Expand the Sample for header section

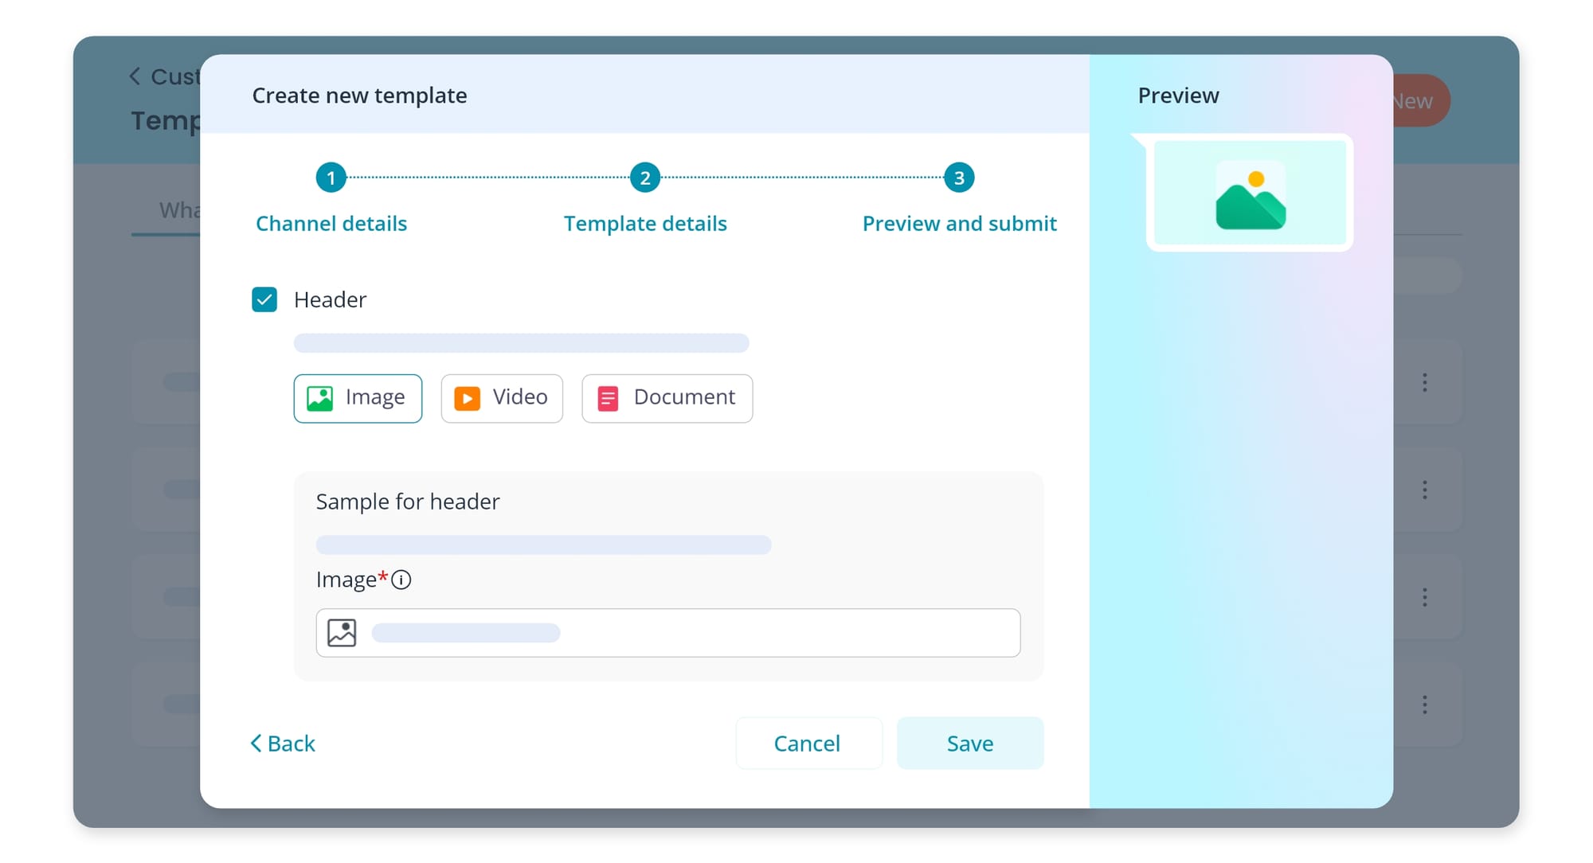(407, 501)
